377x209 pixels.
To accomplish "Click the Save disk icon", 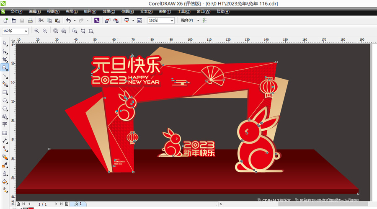I will pos(22,21).
